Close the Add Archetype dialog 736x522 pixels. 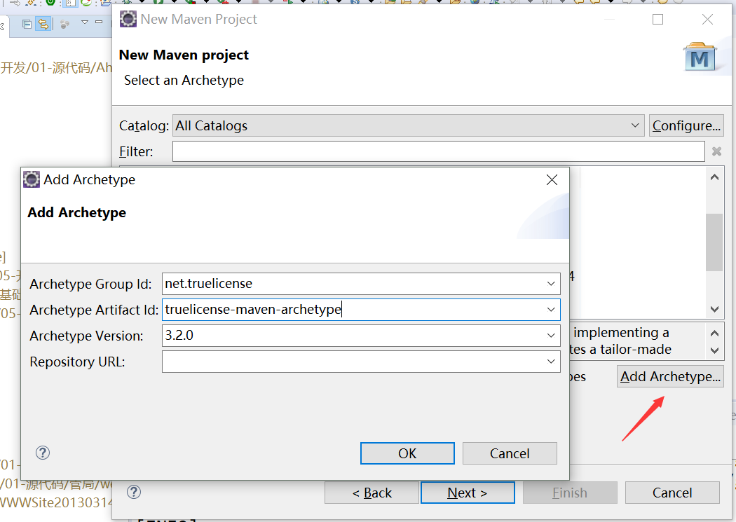(552, 179)
